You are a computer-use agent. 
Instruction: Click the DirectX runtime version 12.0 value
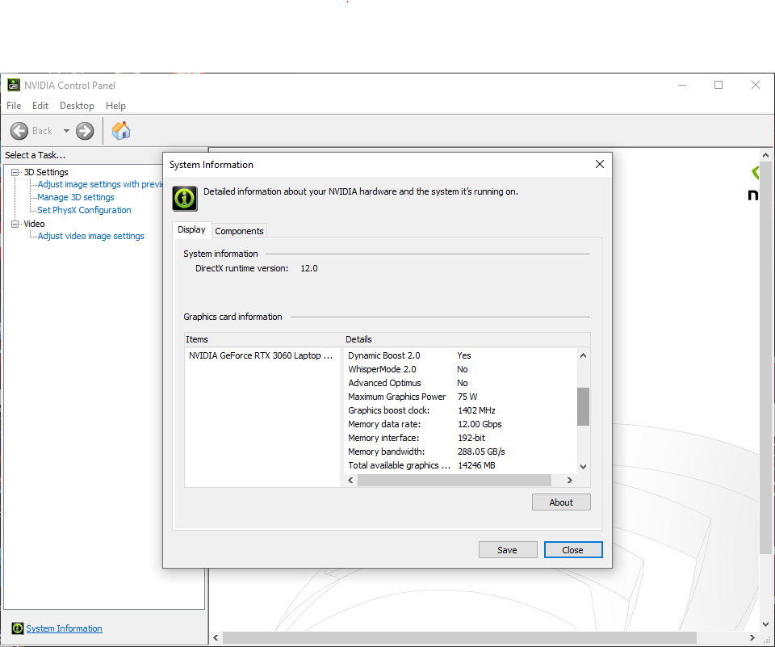point(309,269)
